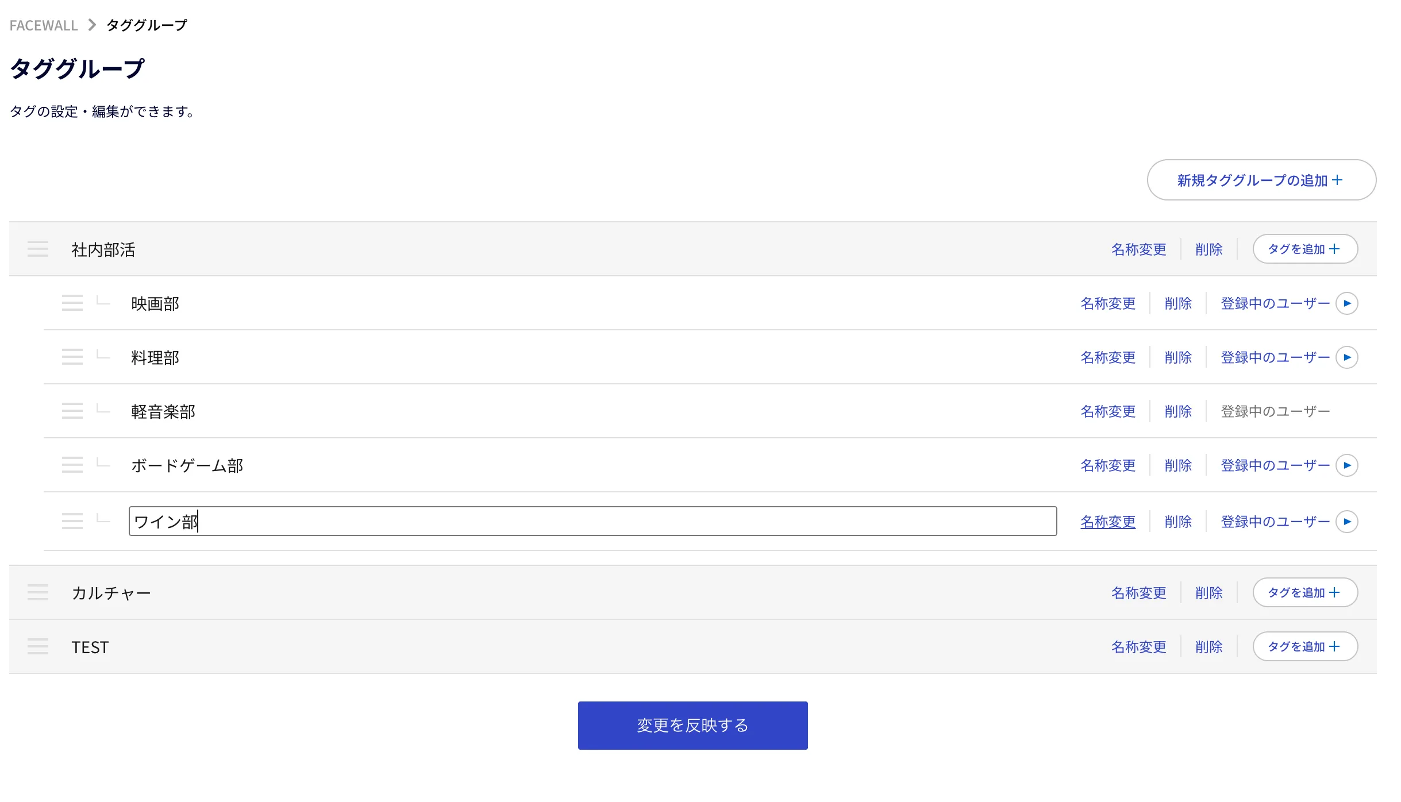
Task: Click into the ワイン部 name text field
Action: (592, 521)
